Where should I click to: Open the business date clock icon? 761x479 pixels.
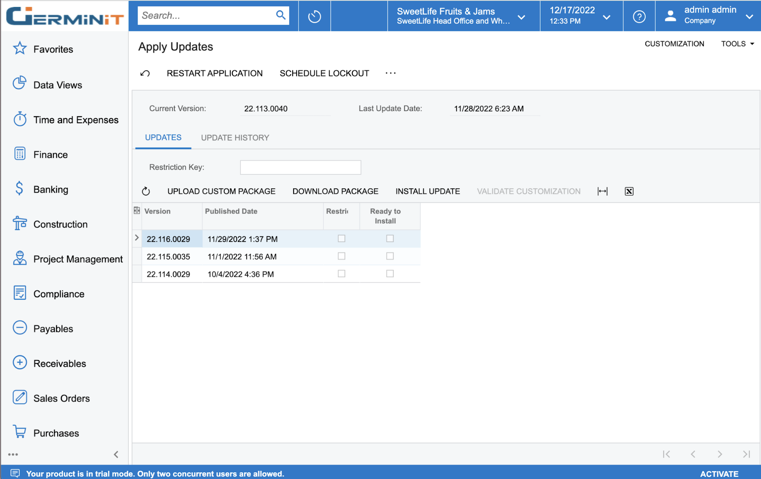(314, 16)
